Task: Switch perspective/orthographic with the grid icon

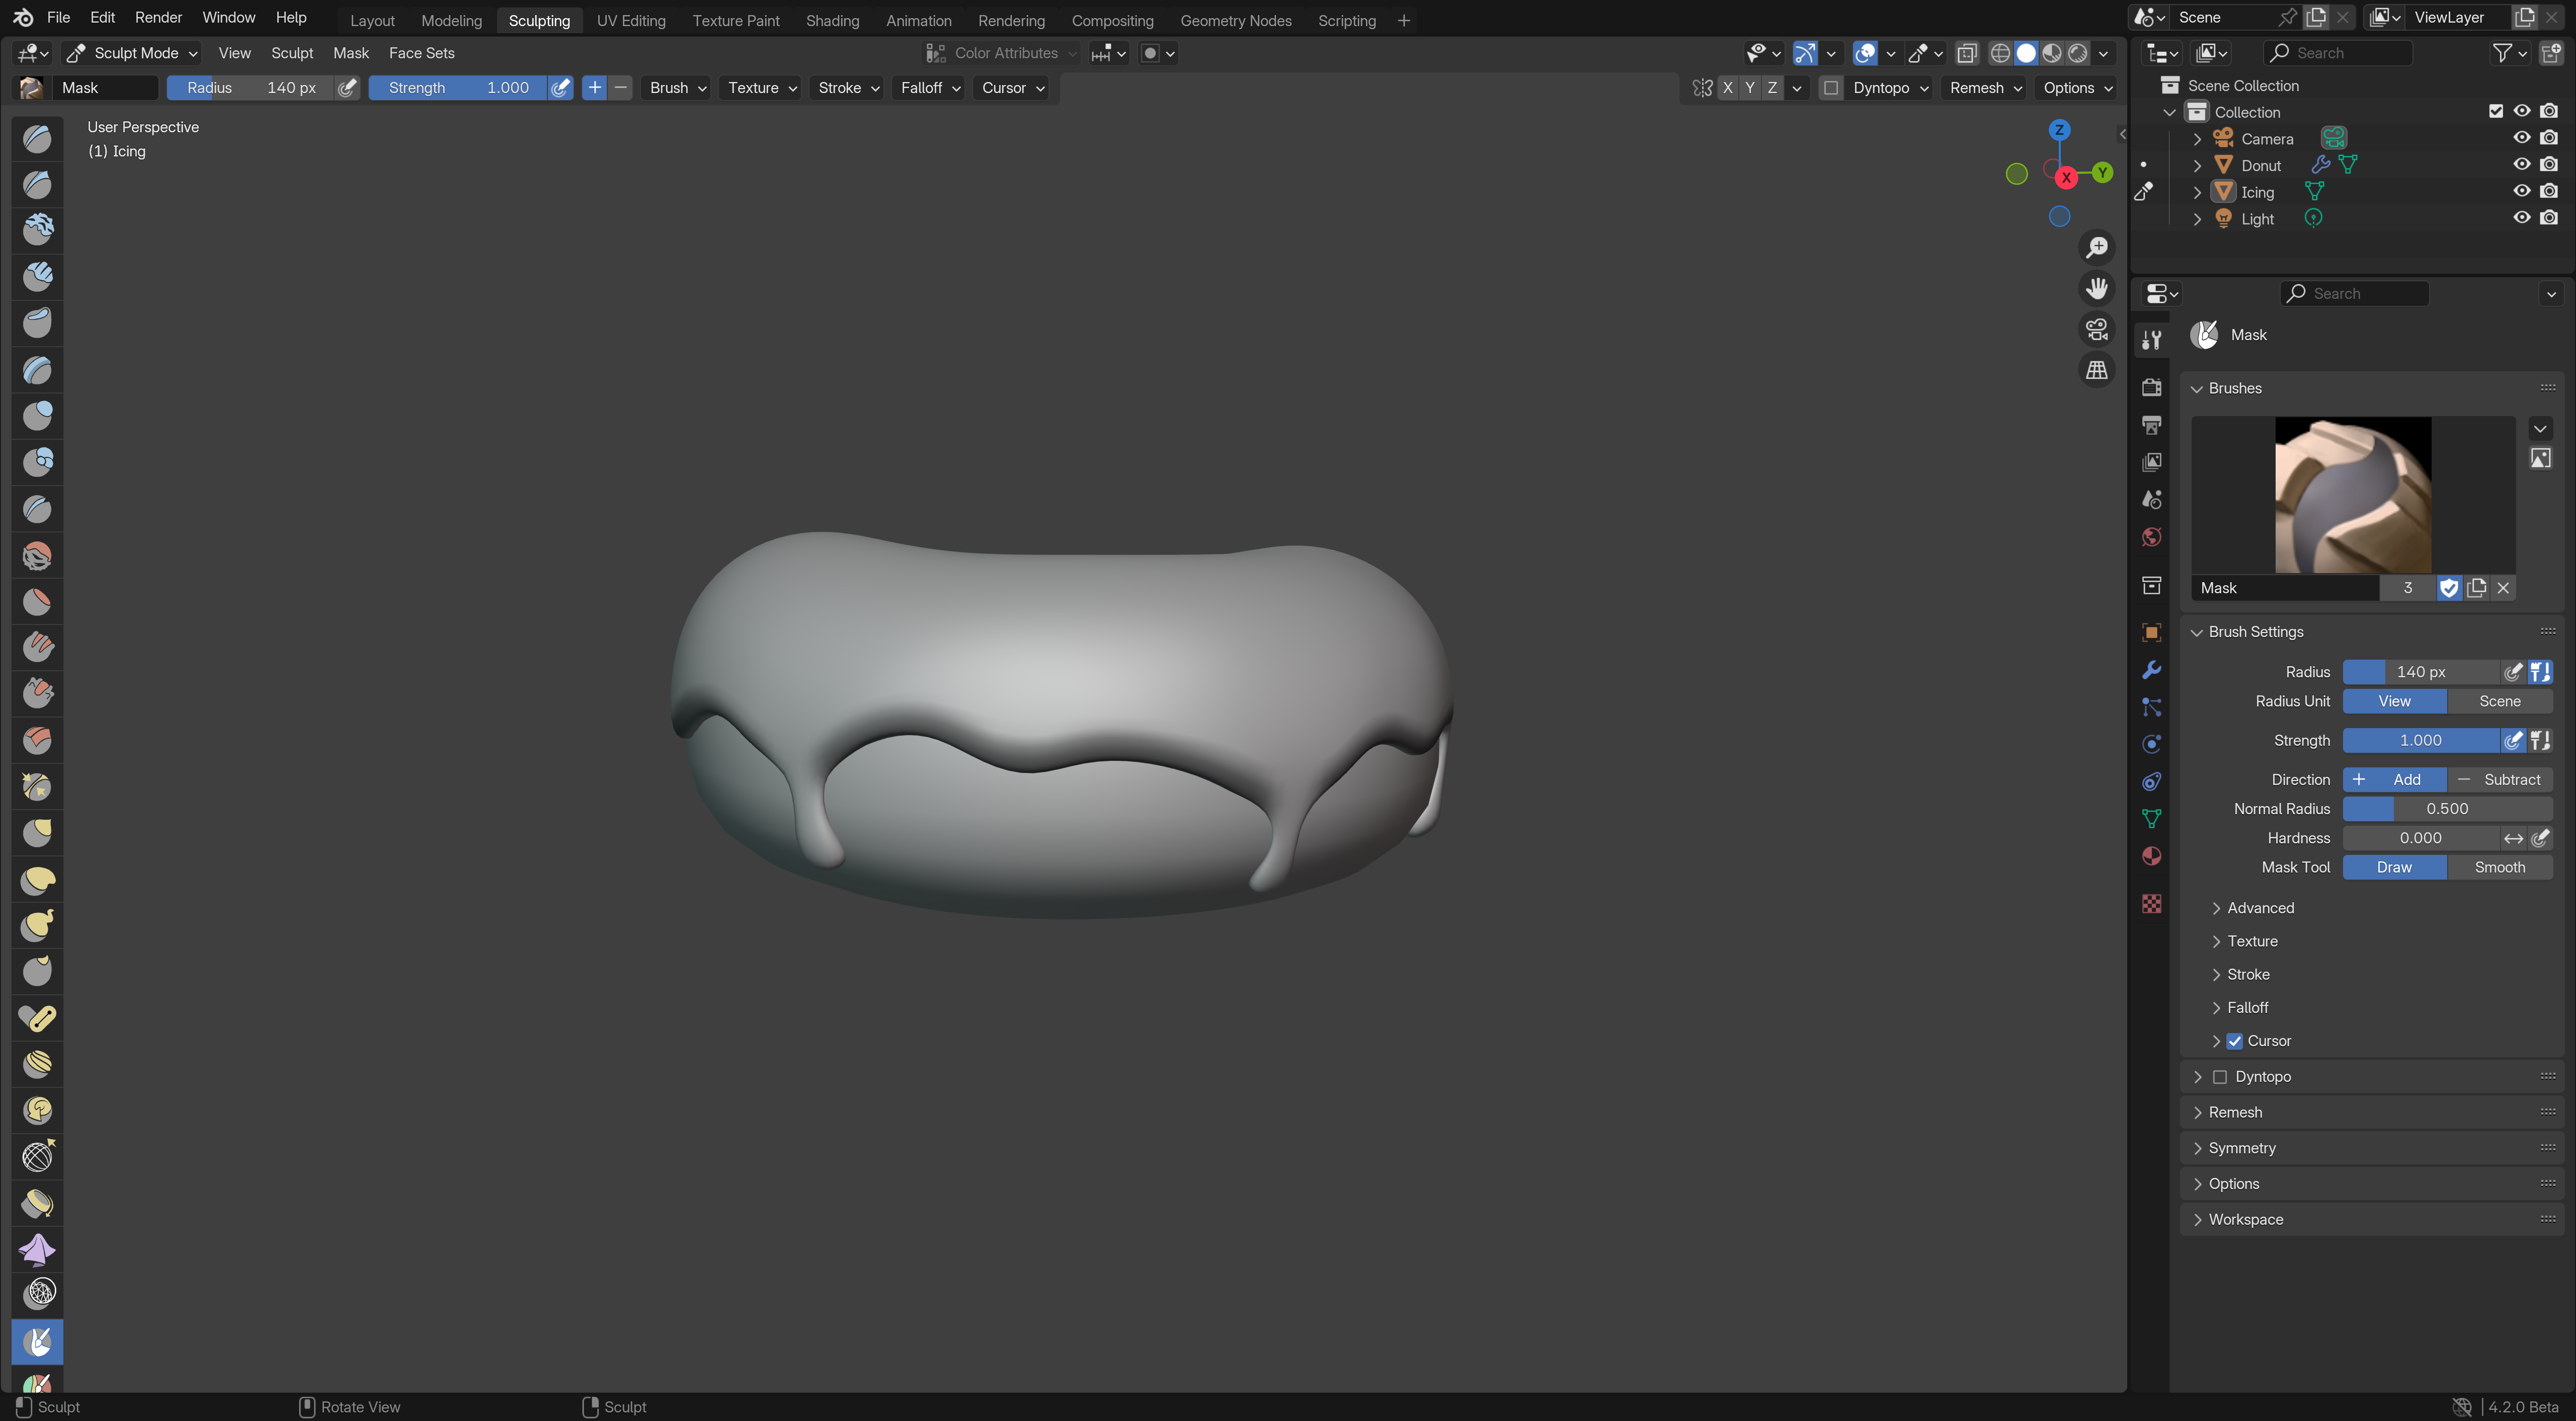Action: (x=2097, y=370)
